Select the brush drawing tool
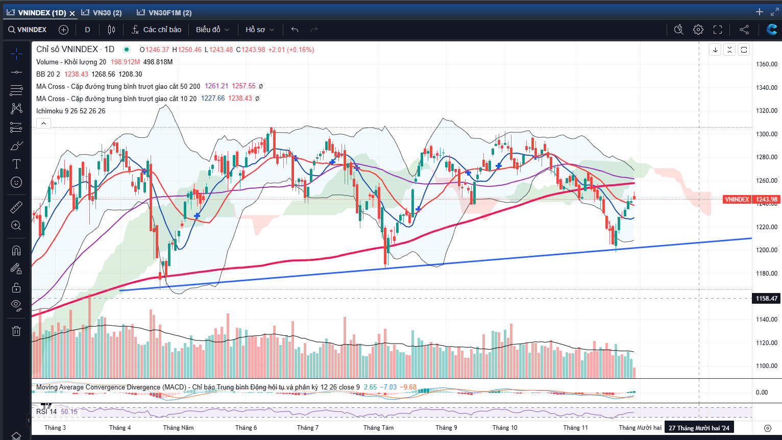 tap(16, 145)
